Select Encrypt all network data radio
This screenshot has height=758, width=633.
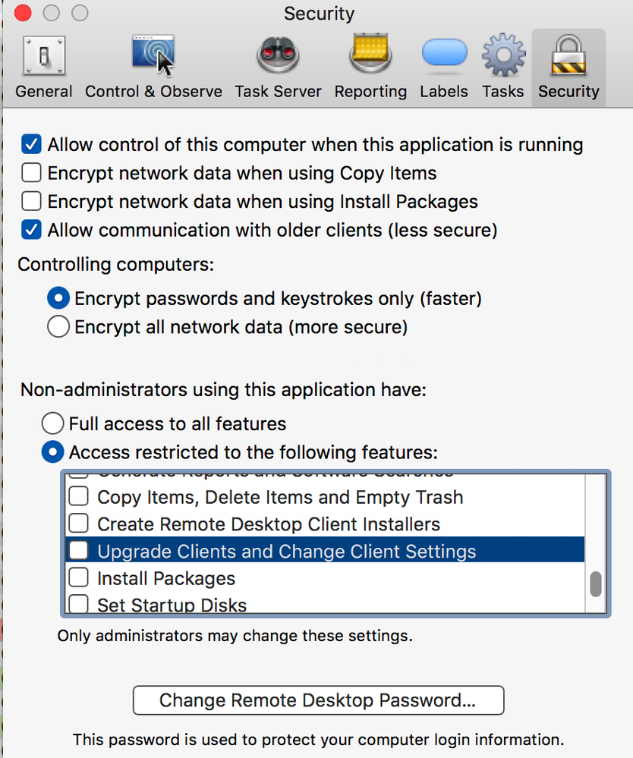(x=58, y=327)
